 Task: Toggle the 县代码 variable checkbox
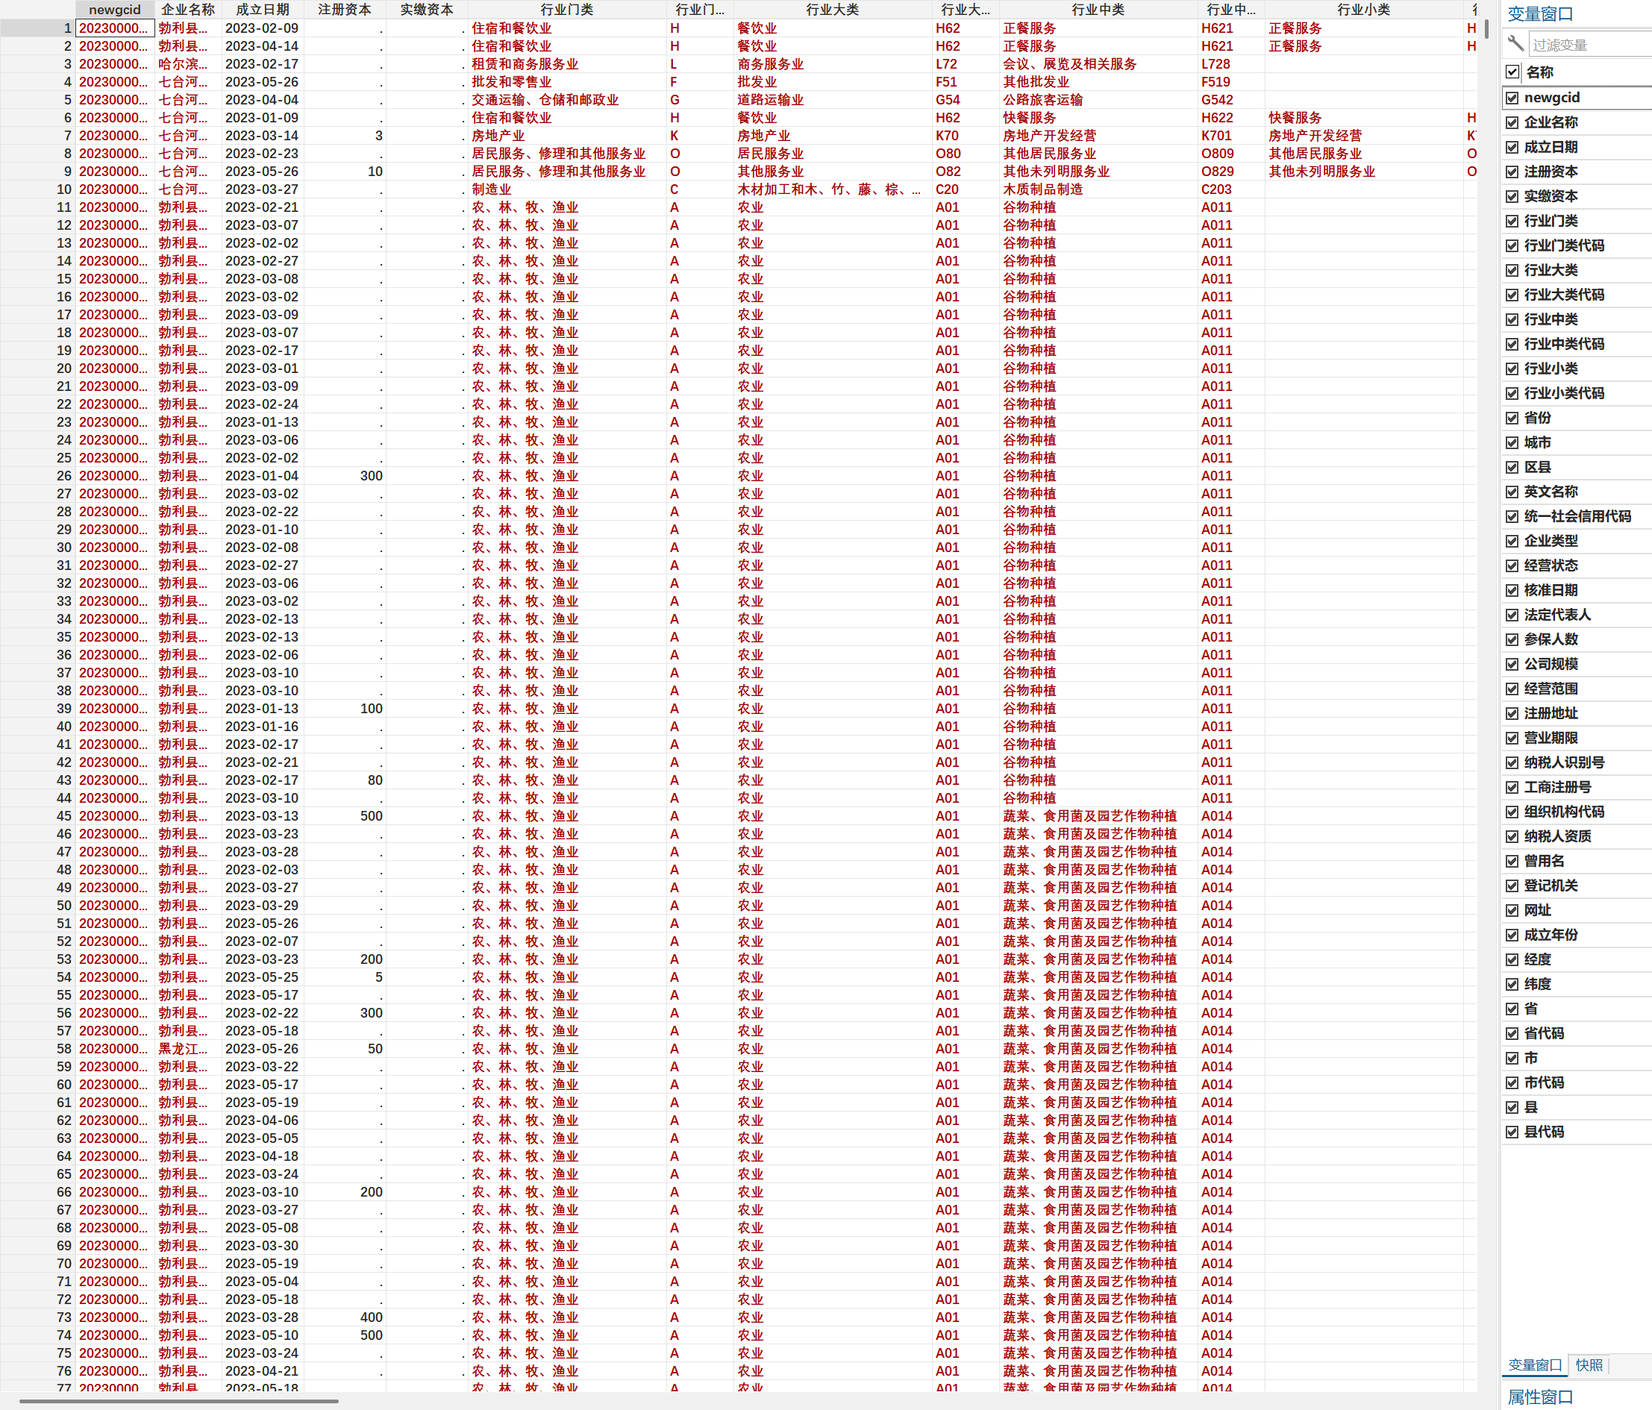[x=1512, y=1132]
